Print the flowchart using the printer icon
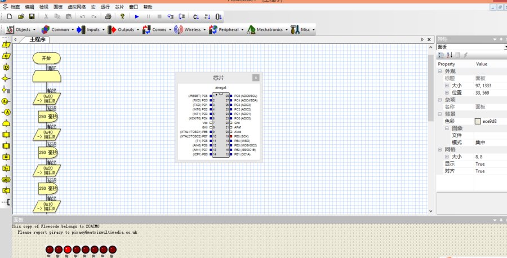Viewport: 507px width, 258px height. [x=108, y=16]
